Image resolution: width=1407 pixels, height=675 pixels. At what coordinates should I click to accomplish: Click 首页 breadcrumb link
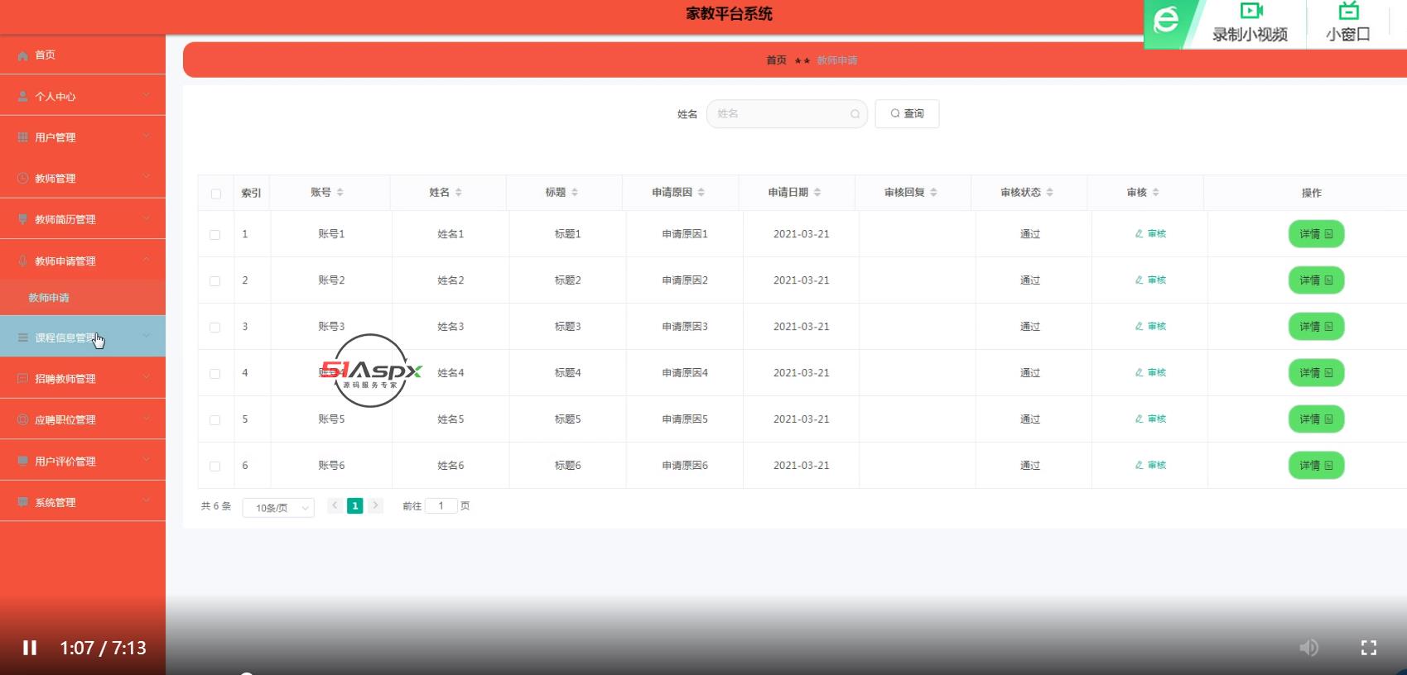coord(776,60)
